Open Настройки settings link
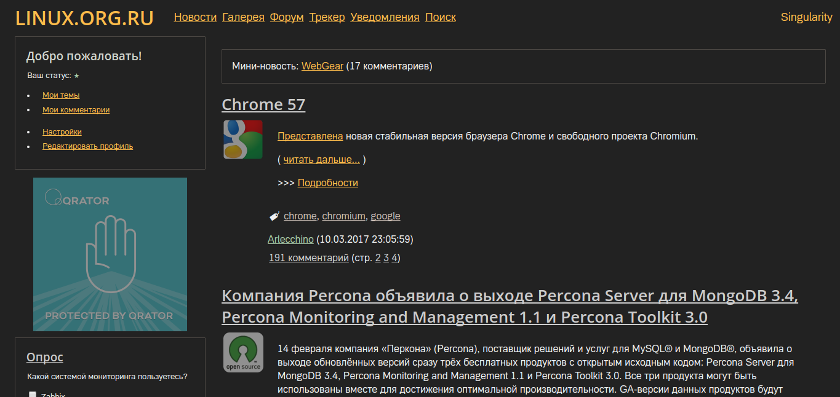This screenshot has width=840, height=397. (62, 132)
